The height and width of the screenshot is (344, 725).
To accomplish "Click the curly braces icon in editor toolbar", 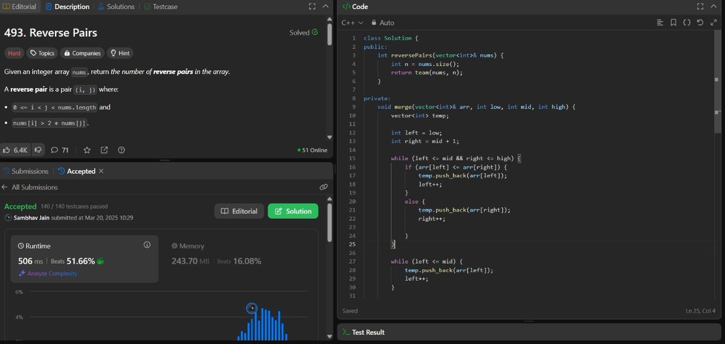I will [686, 22].
